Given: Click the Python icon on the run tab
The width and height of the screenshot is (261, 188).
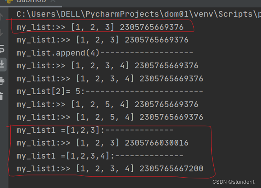Looking at the screenshot, I should [9, 1].
